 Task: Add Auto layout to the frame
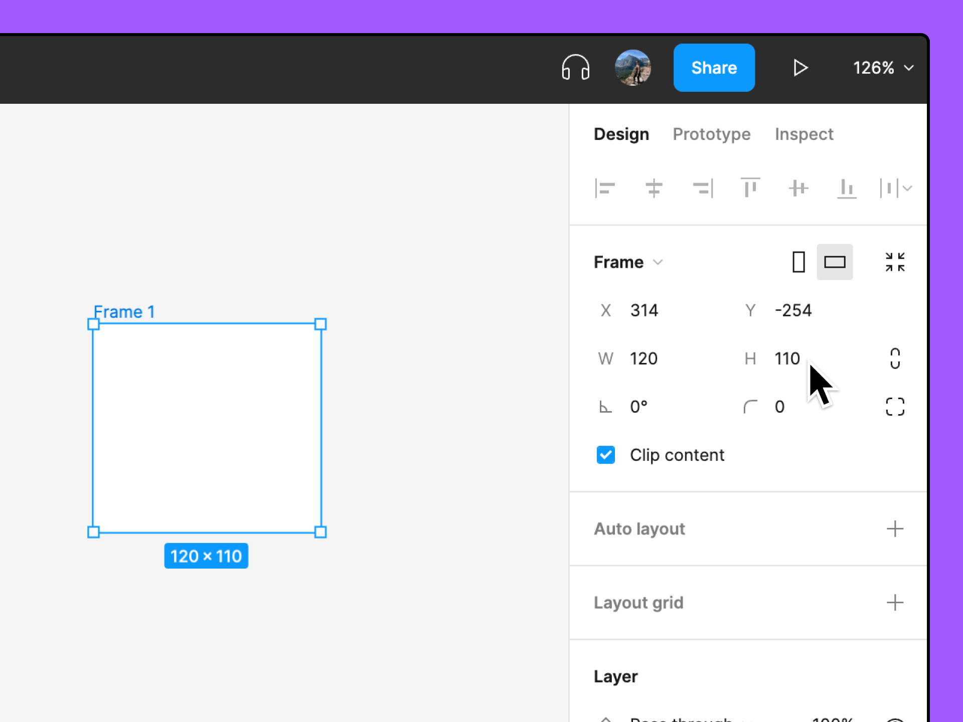895,528
